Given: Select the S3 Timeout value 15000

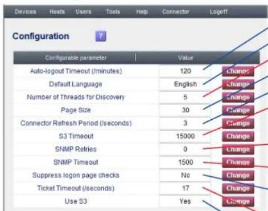Looking at the screenshot, I should click(185, 136).
